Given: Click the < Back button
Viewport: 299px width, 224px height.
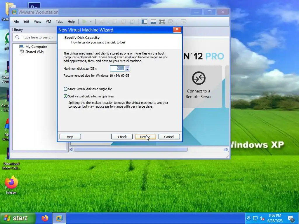Looking at the screenshot, I should (x=122, y=137).
